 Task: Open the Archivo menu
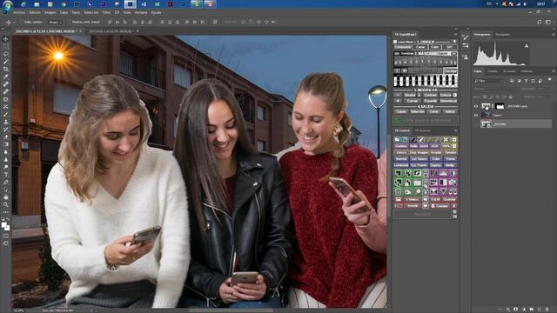pyautogui.click(x=19, y=12)
